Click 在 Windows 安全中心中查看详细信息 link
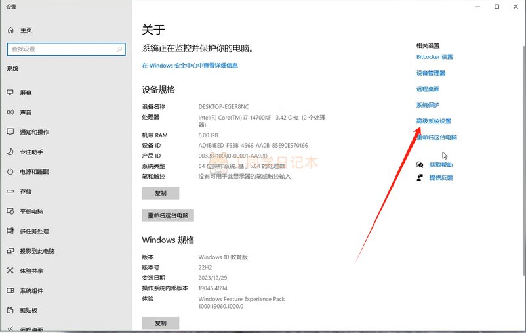Image resolution: width=526 pixels, height=333 pixels. coord(190,66)
